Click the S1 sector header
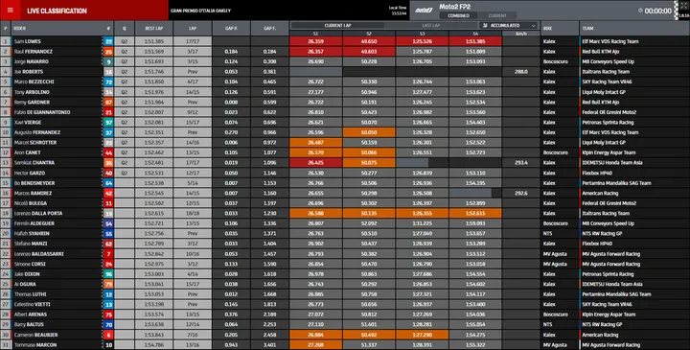This screenshot has height=350, width=690. [x=315, y=34]
